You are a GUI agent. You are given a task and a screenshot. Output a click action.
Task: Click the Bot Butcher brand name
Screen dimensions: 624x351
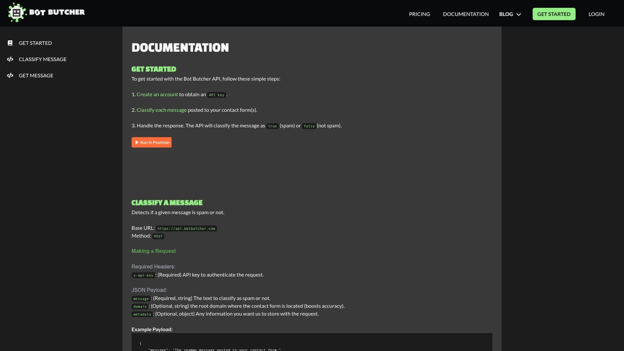point(57,13)
